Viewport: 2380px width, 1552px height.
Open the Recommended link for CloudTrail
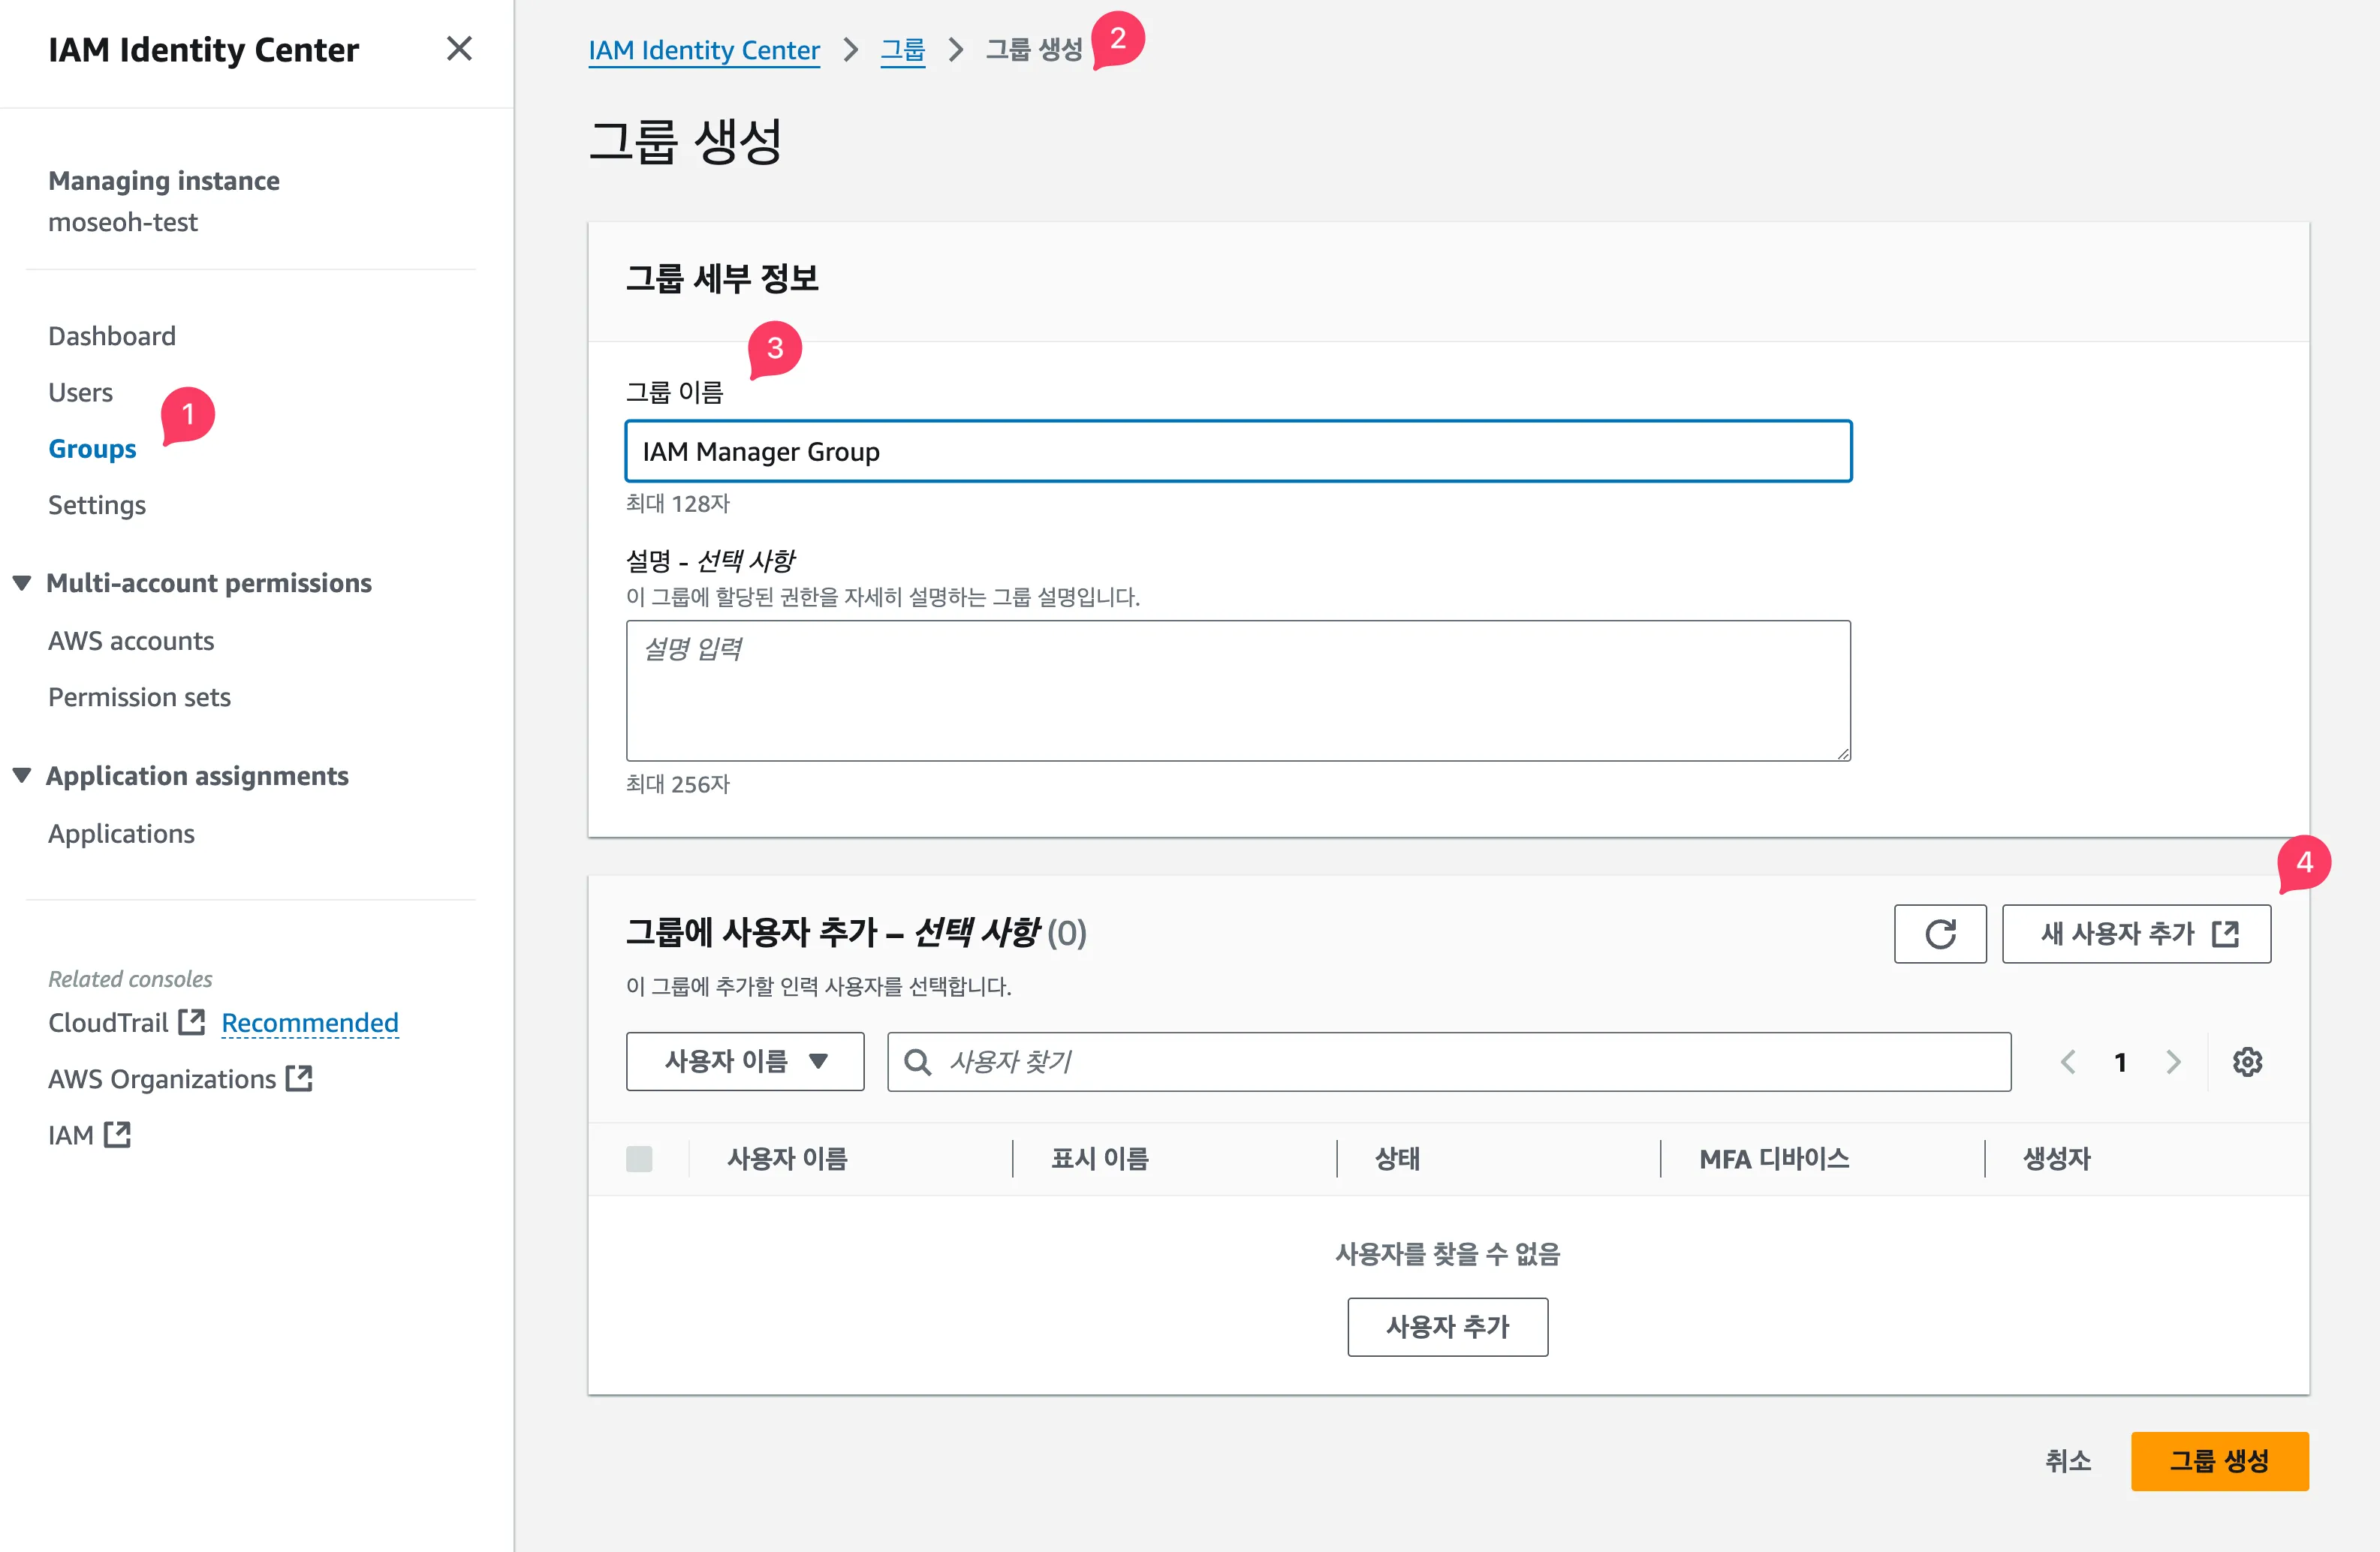(x=309, y=1021)
